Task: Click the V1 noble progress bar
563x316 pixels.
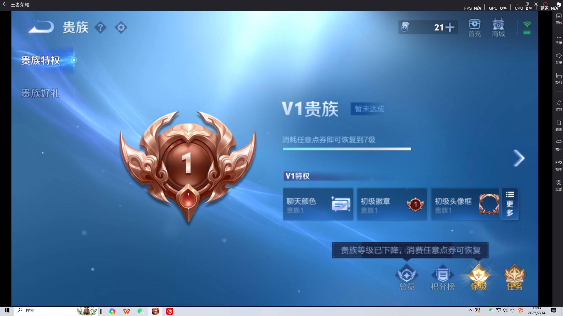Action: (346, 149)
